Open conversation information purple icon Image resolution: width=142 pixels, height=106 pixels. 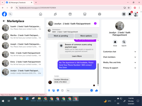point(95,23)
